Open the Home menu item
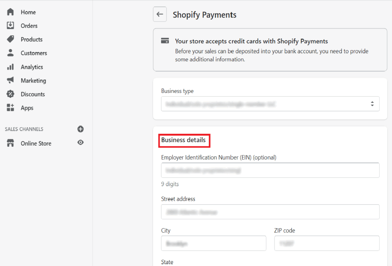 (28, 12)
